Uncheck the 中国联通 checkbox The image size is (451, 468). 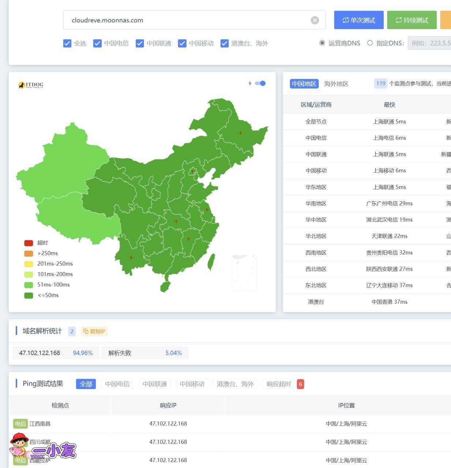click(x=140, y=44)
